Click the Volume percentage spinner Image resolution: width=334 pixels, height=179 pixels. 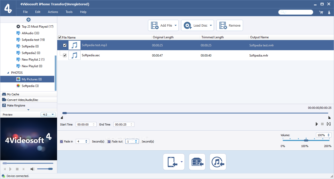323,135
